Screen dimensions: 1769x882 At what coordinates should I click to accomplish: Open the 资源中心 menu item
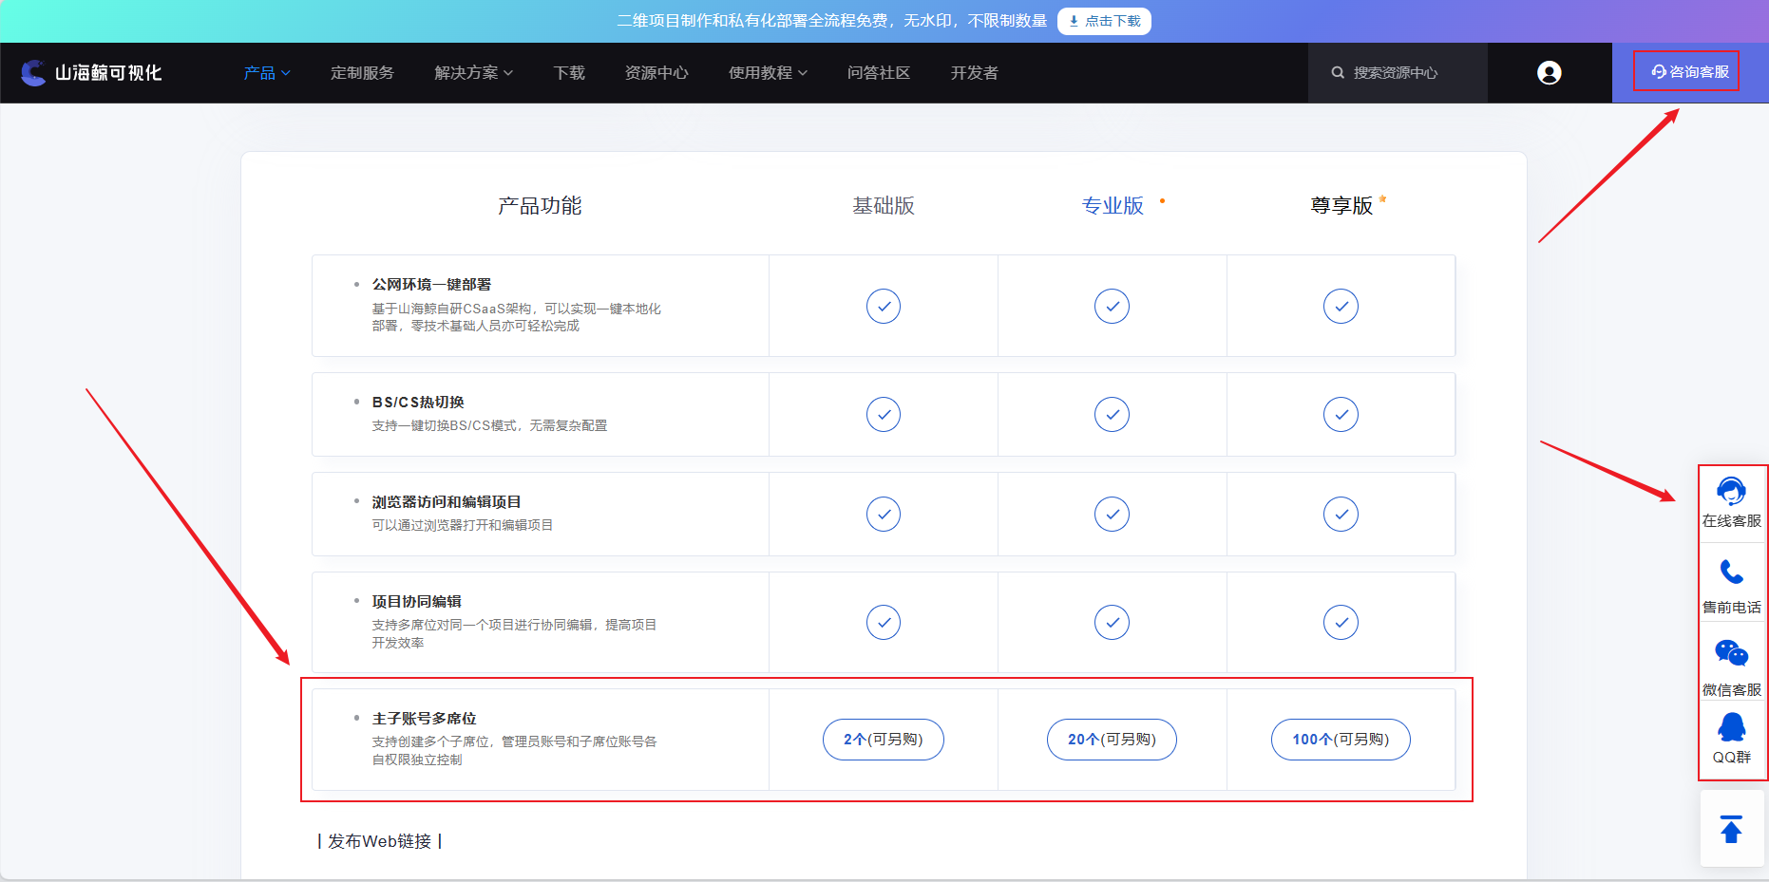656,73
